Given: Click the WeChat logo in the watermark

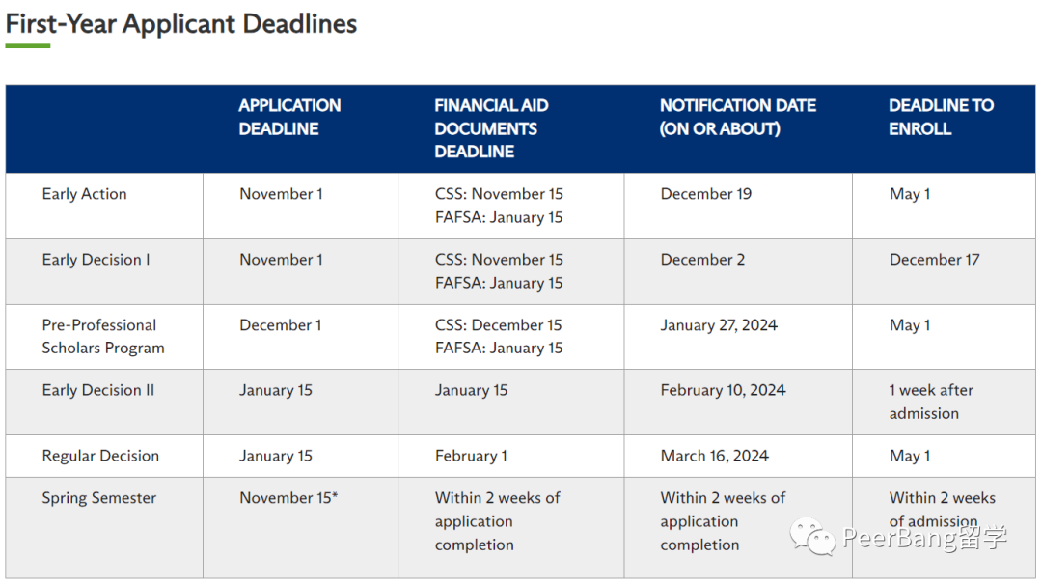Looking at the screenshot, I should (812, 537).
